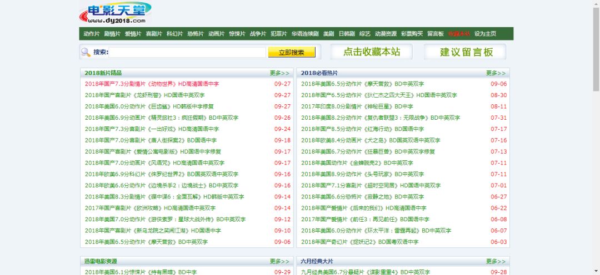The image size is (600, 275).
Task: Open the 六月经典大片 section heading
Action: (x=317, y=261)
